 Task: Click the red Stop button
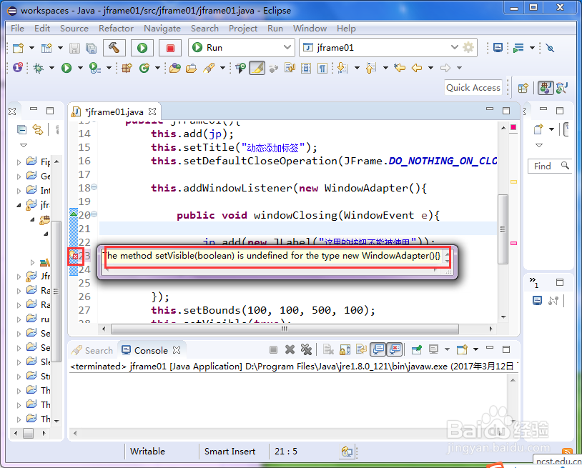pyautogui.click(x=170, y=47)
